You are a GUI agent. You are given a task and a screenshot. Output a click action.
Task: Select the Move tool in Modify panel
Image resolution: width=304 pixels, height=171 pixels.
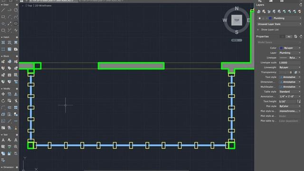(3, 94)
